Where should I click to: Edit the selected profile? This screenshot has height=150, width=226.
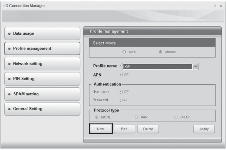click(x=124, y=129)
